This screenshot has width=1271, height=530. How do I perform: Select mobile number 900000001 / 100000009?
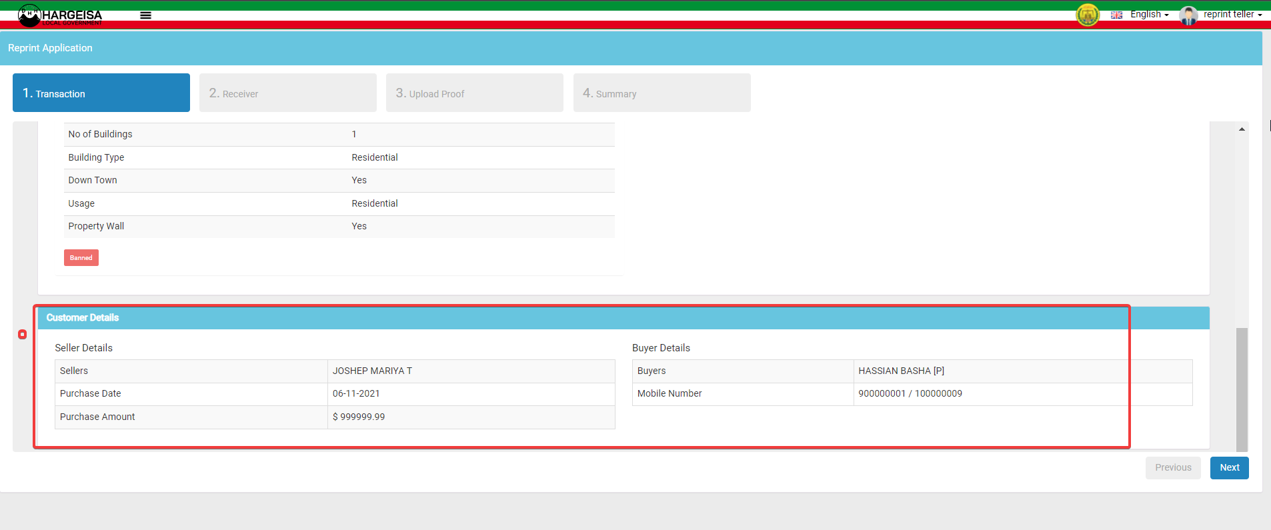click(910, 393)
